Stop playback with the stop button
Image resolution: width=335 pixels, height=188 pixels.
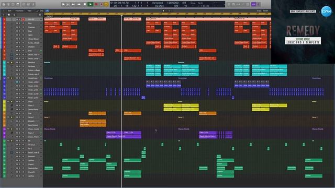tap(85, 4)
